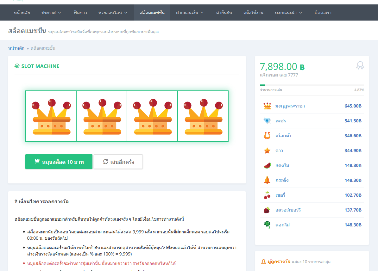
Task: Click the first slot reel crown image
Action: (51, 116)
